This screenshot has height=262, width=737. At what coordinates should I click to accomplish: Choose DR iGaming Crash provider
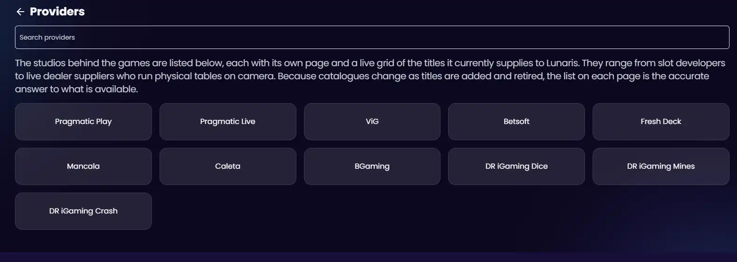pos(83,211)
